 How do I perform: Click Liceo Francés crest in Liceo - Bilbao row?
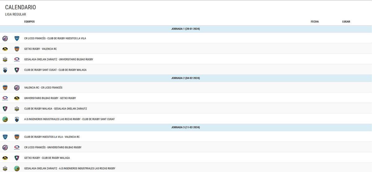[x=5, y=148]
